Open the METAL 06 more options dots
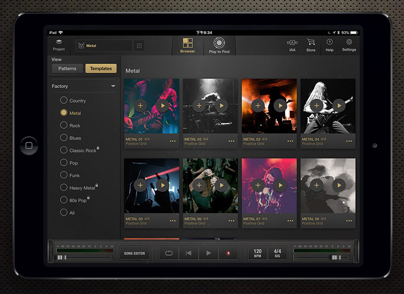 (232, 221)
